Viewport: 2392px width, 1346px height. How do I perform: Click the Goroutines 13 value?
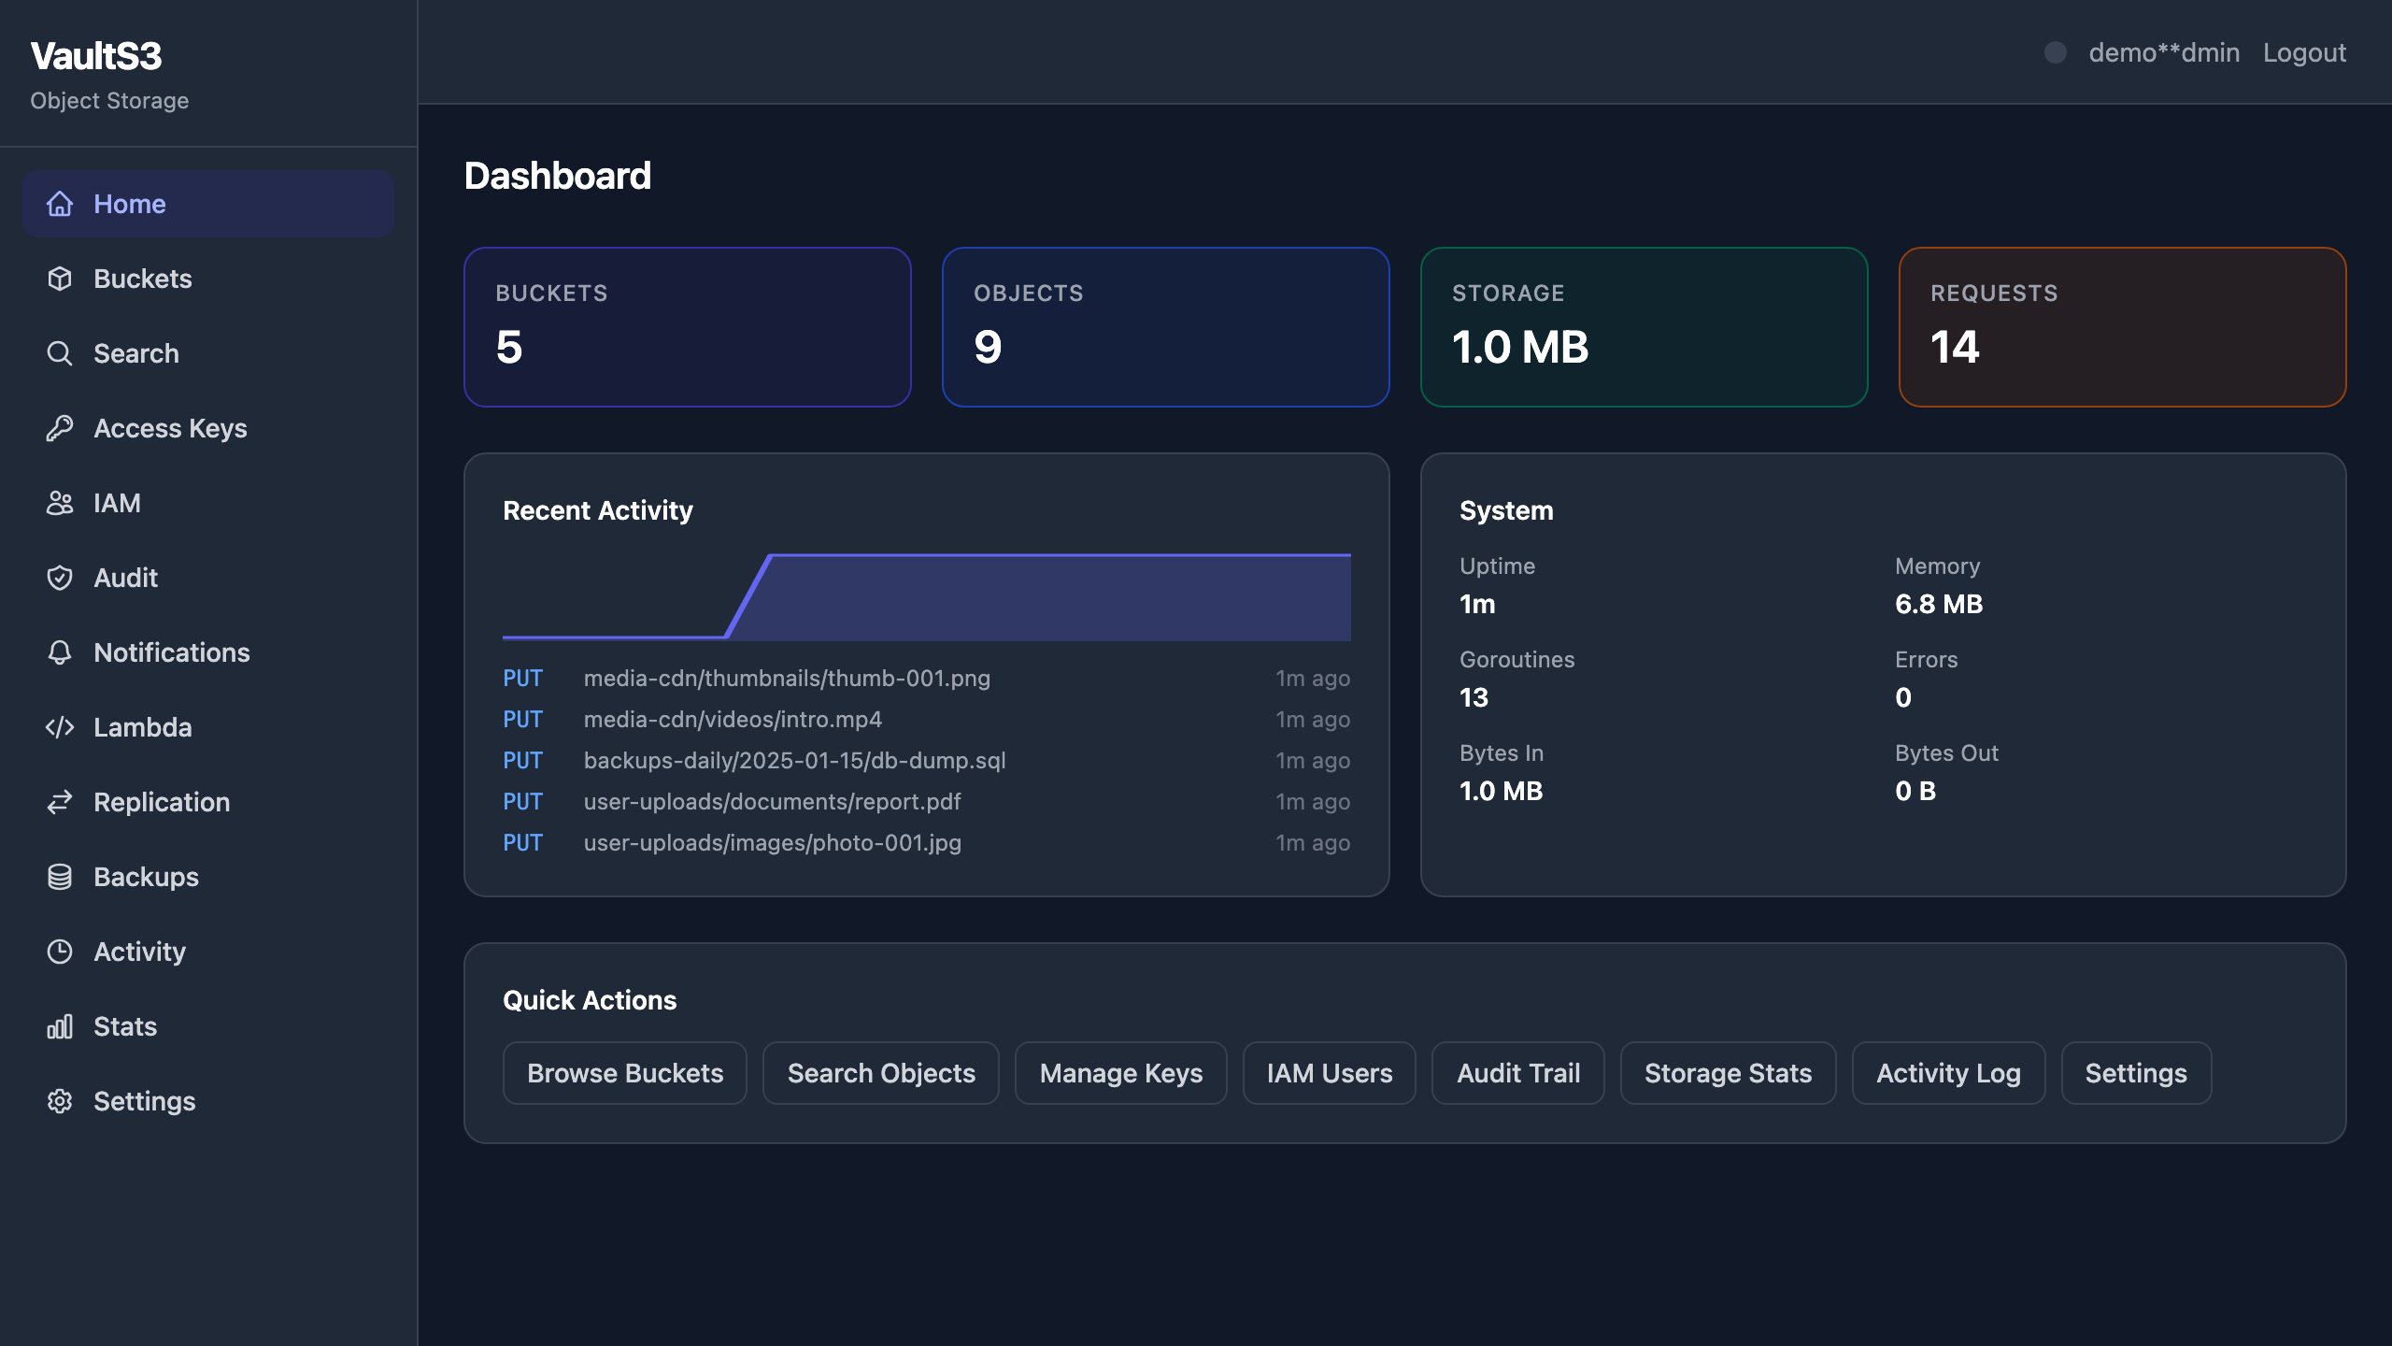pos(1474,697)
